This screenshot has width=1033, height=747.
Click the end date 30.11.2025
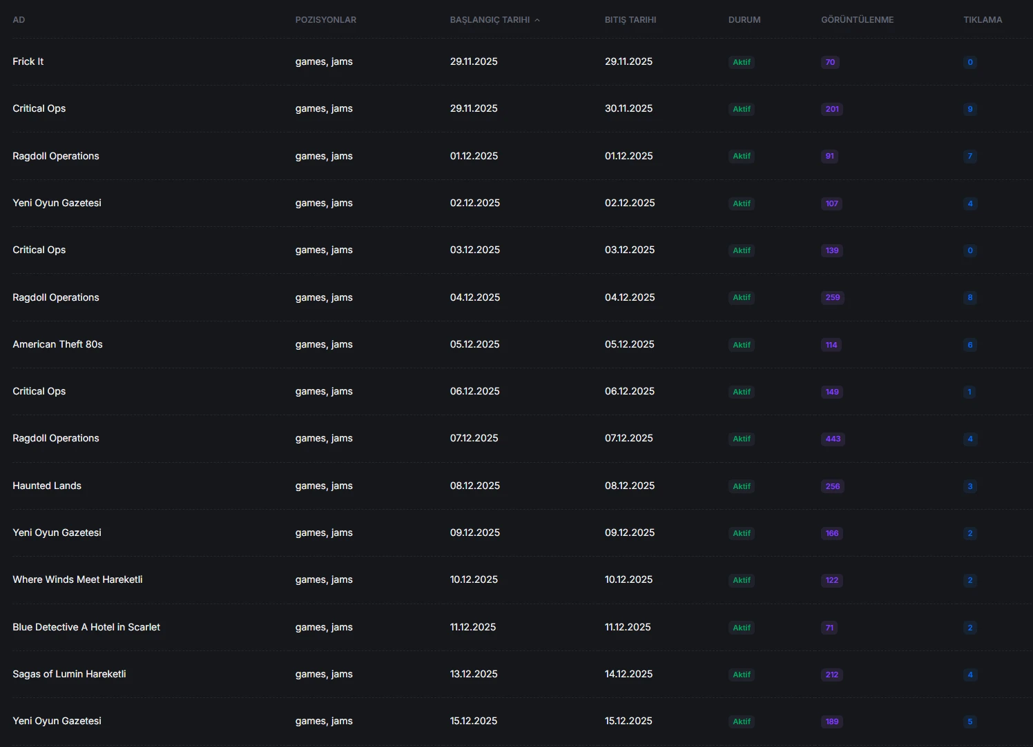click(628, 108)
